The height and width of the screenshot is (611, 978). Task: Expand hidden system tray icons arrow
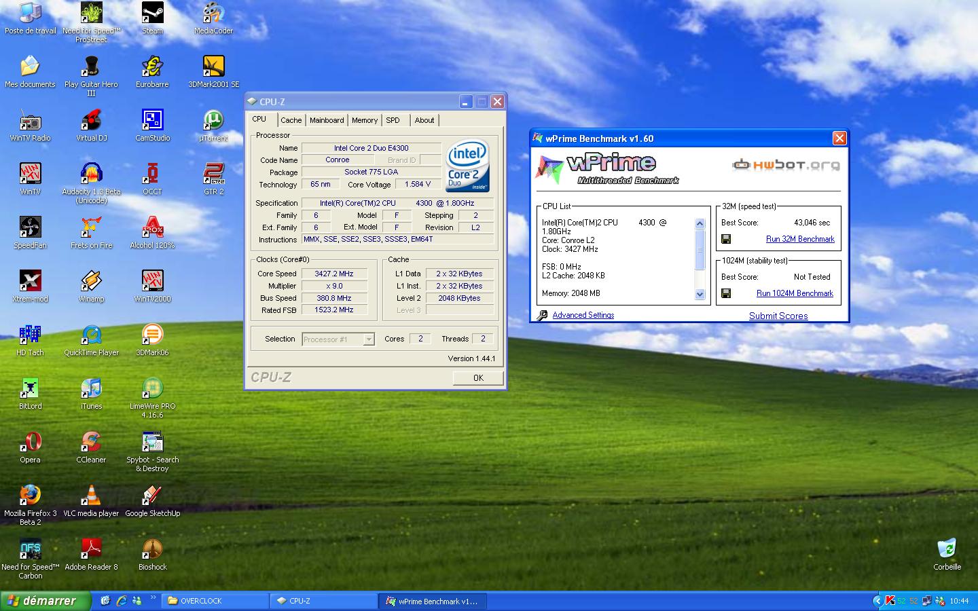point(877,601)
